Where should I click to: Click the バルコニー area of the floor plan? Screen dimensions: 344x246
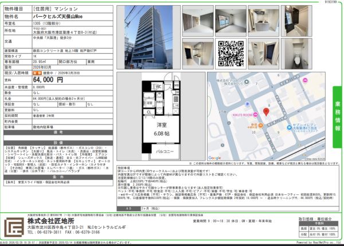pos(165,151)
